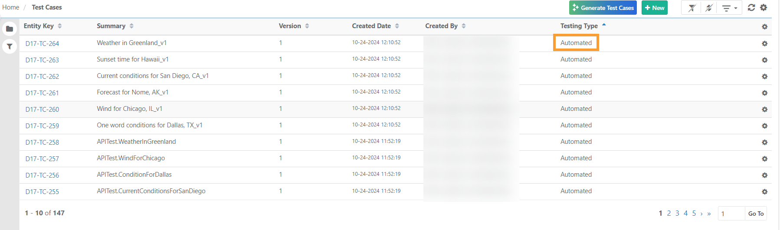This screenshot has width=780, height=230.
Task: Open test case D17-TC-261
Action: coord(42,93)
